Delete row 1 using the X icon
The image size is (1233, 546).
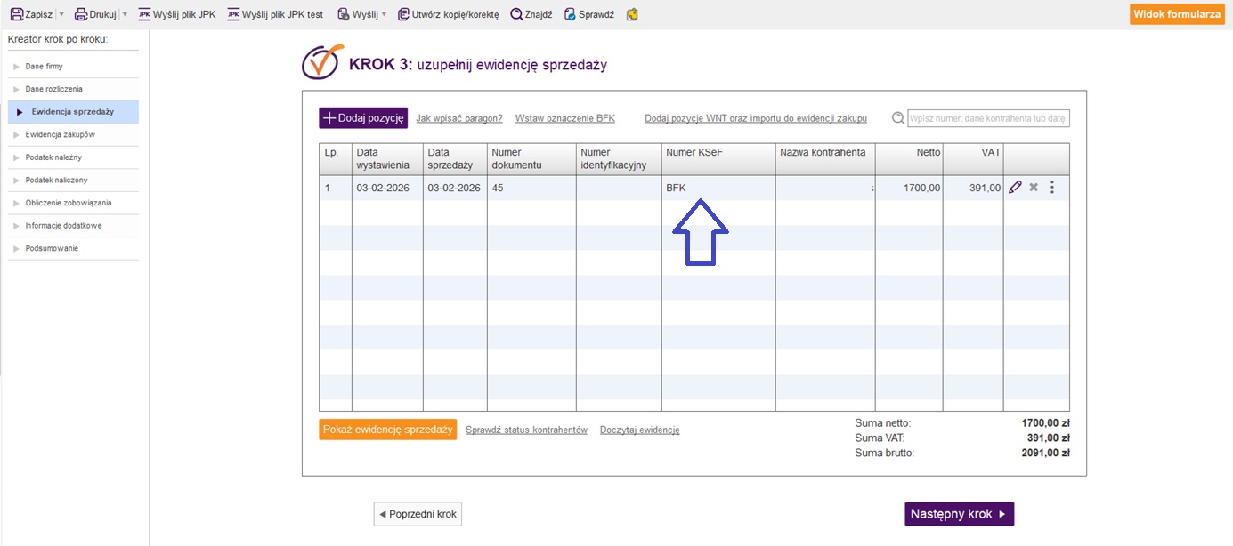pos(1034,188)
